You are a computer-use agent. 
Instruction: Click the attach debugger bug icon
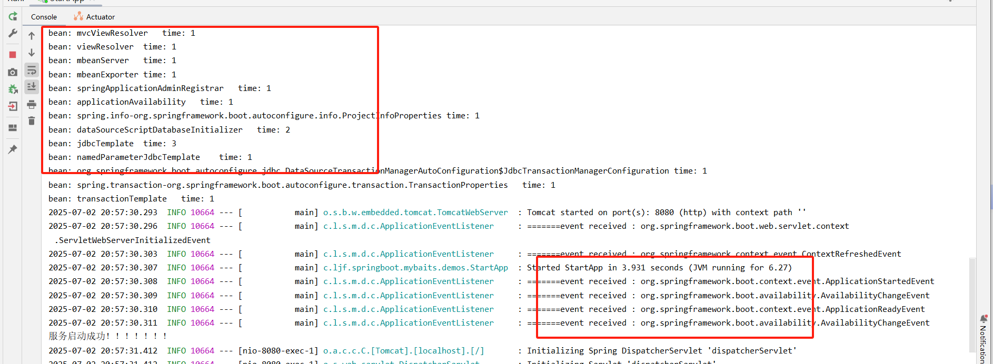pos(13,89)
